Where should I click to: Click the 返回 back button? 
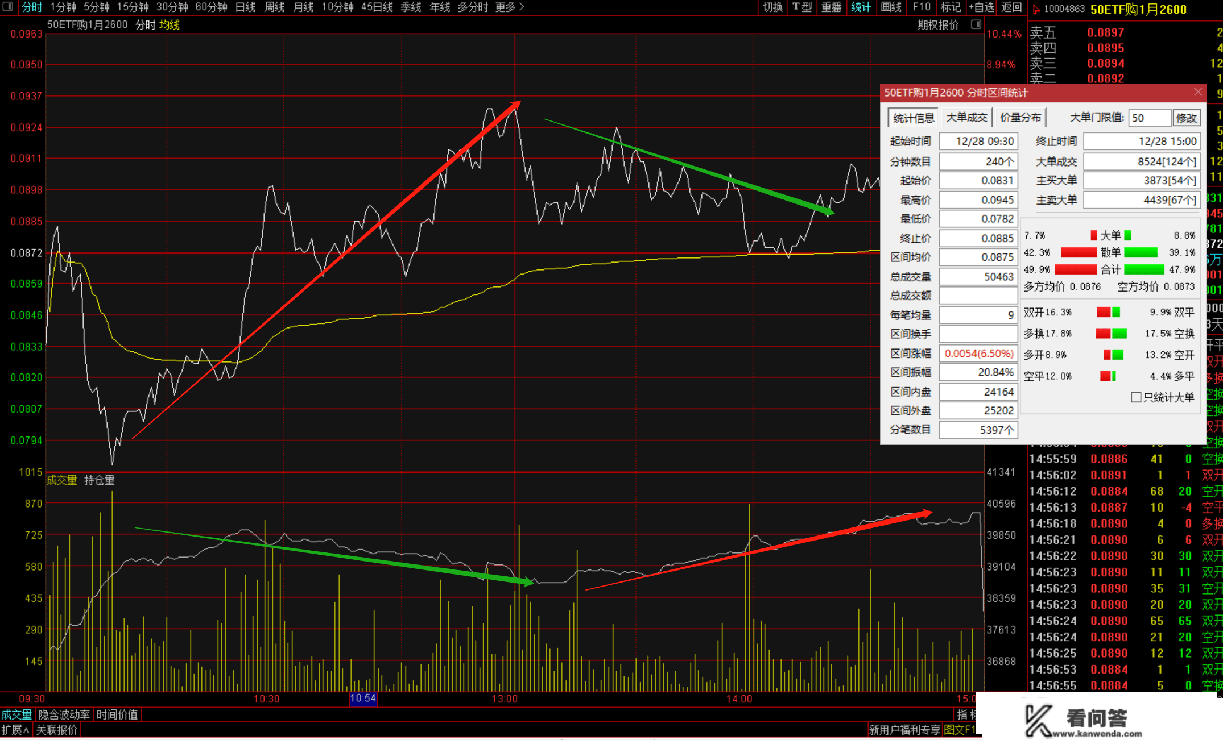[1011, 7]
